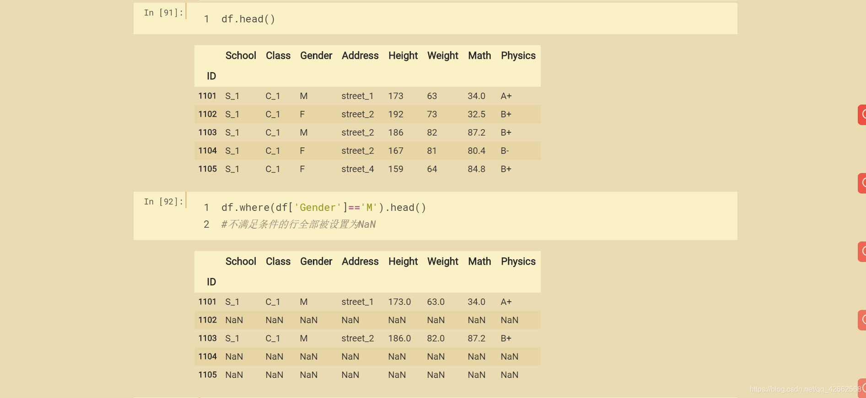Click ID index label in the df.head() output table
The width and height of the screenshot is (866, 398).
pyautogui.click(x=211, y=76)
